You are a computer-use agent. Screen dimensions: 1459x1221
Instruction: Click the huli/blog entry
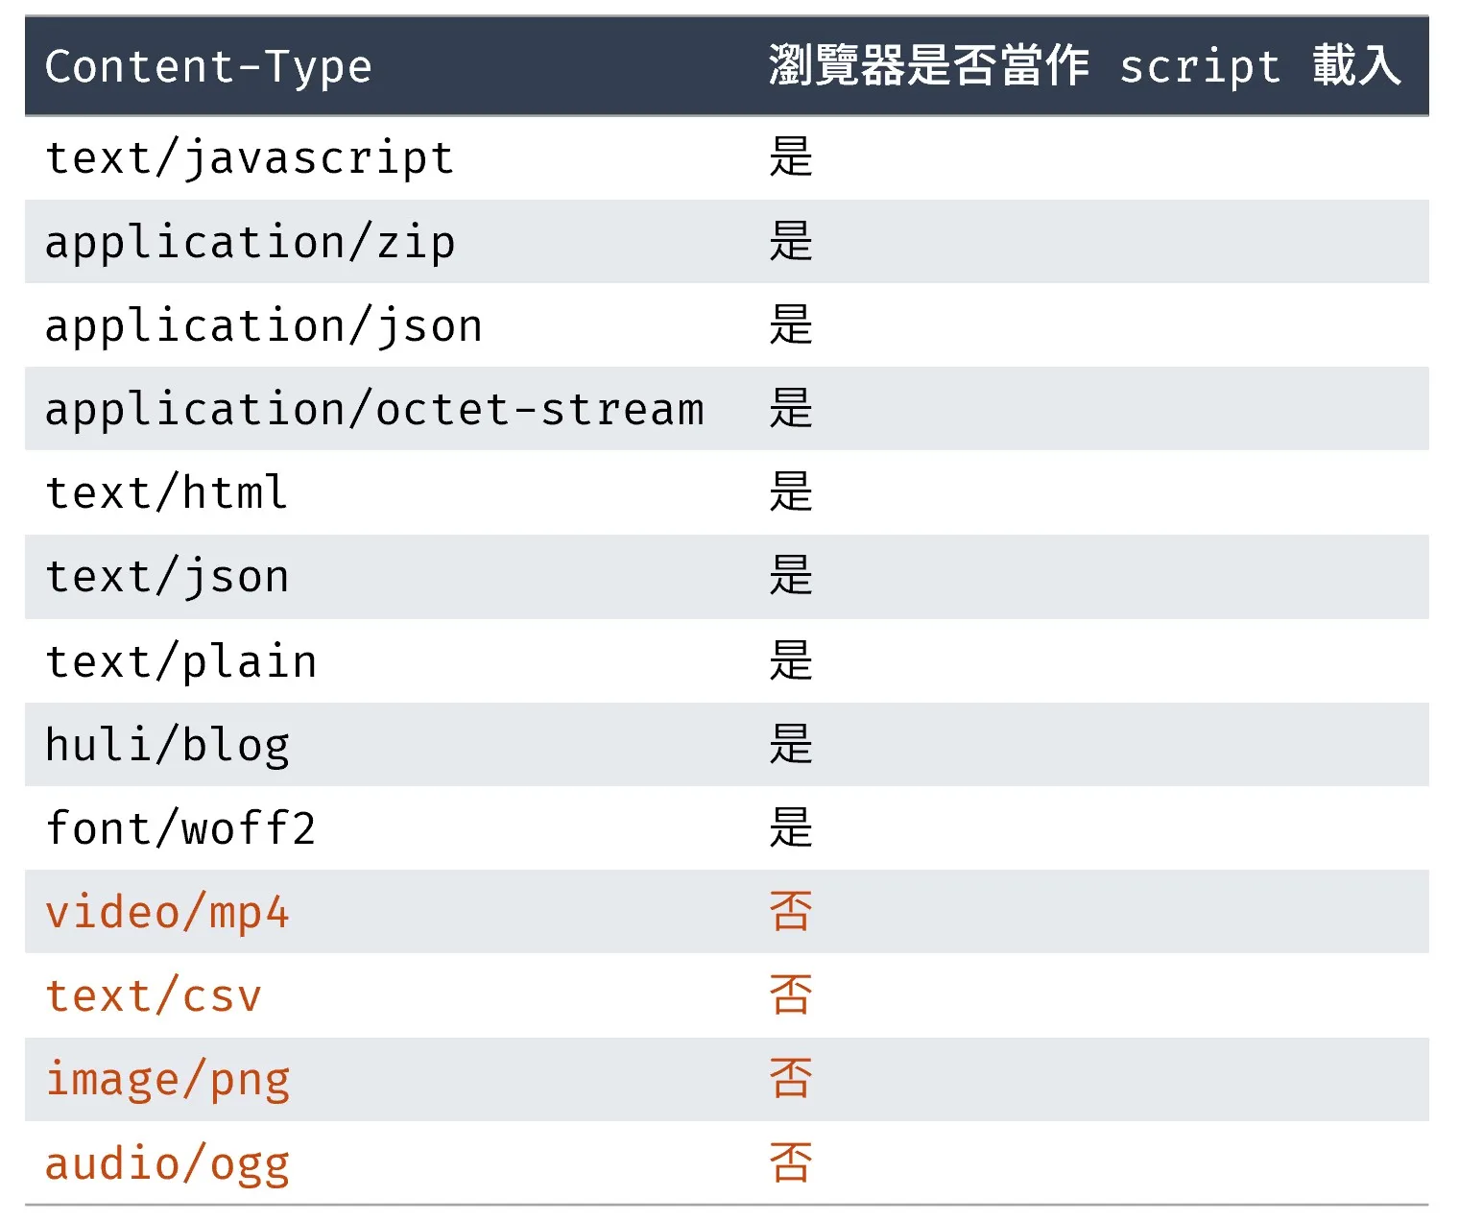point(167,745)
